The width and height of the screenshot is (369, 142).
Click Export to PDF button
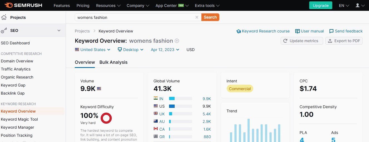point(344,41)
